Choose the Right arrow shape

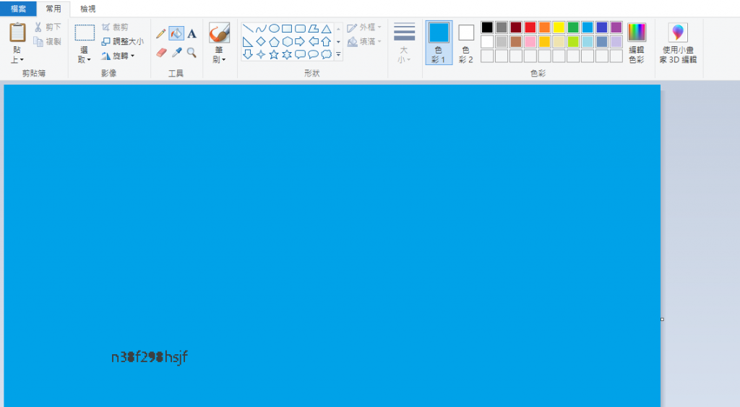300,41
